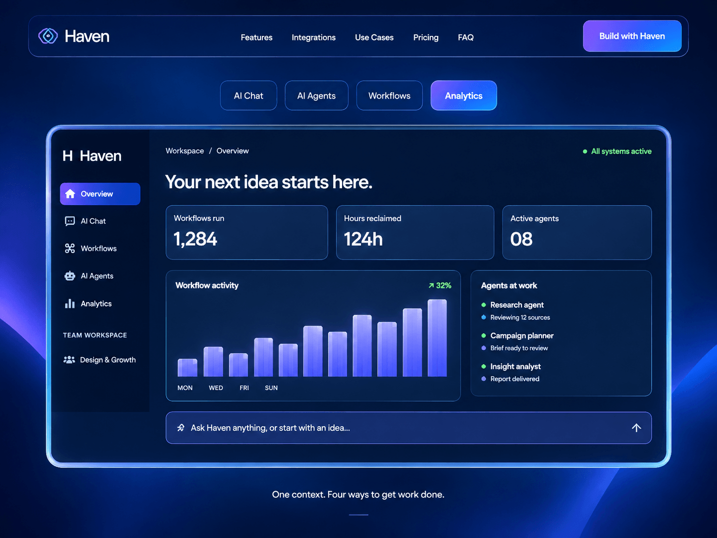The image size is (717, 538).
Task: Go to Integrations in the top navigation
Action: tap(313, 38)
